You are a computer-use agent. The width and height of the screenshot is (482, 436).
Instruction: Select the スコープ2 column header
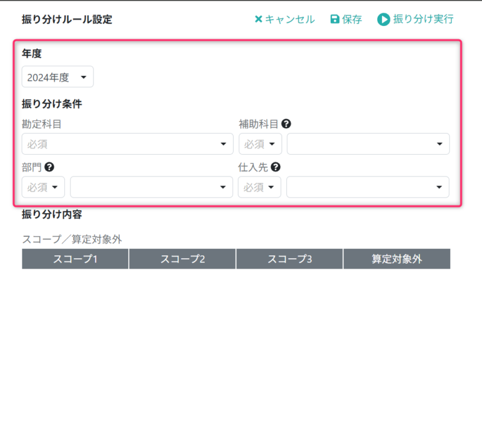(x=182, y=258)
